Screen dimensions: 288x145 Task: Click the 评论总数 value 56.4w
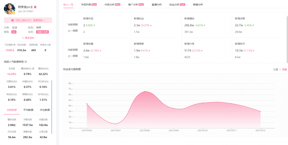[12, 137]
